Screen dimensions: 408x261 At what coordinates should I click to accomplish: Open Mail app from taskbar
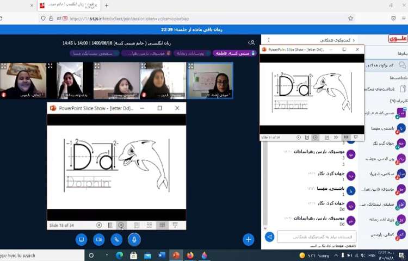pyautogui.click(x=147, y=255)
